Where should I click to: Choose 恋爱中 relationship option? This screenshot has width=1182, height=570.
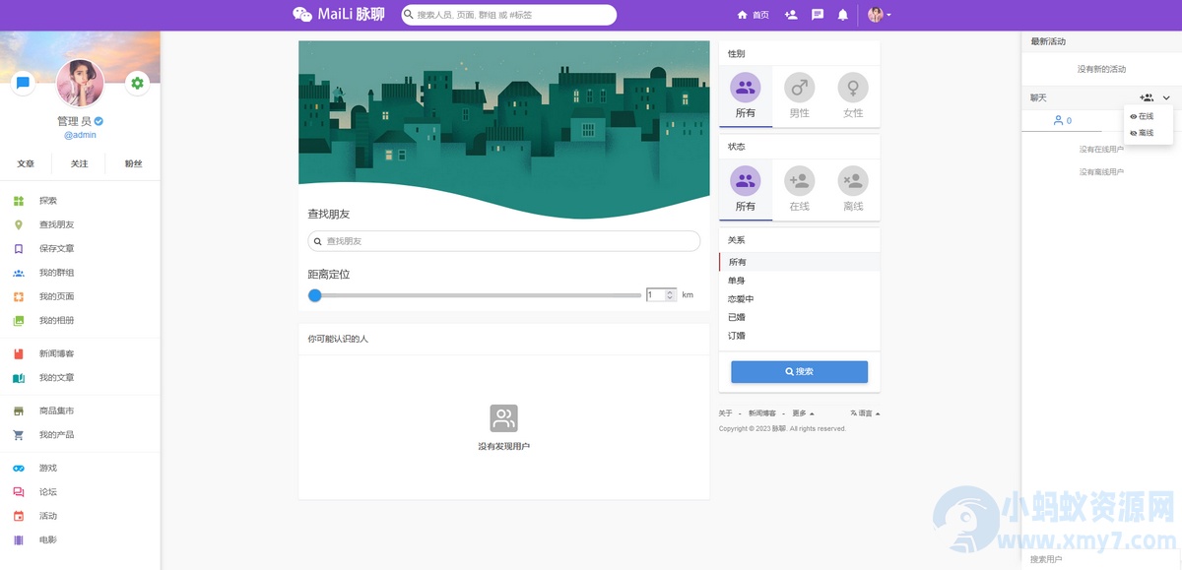coord(800,299)
